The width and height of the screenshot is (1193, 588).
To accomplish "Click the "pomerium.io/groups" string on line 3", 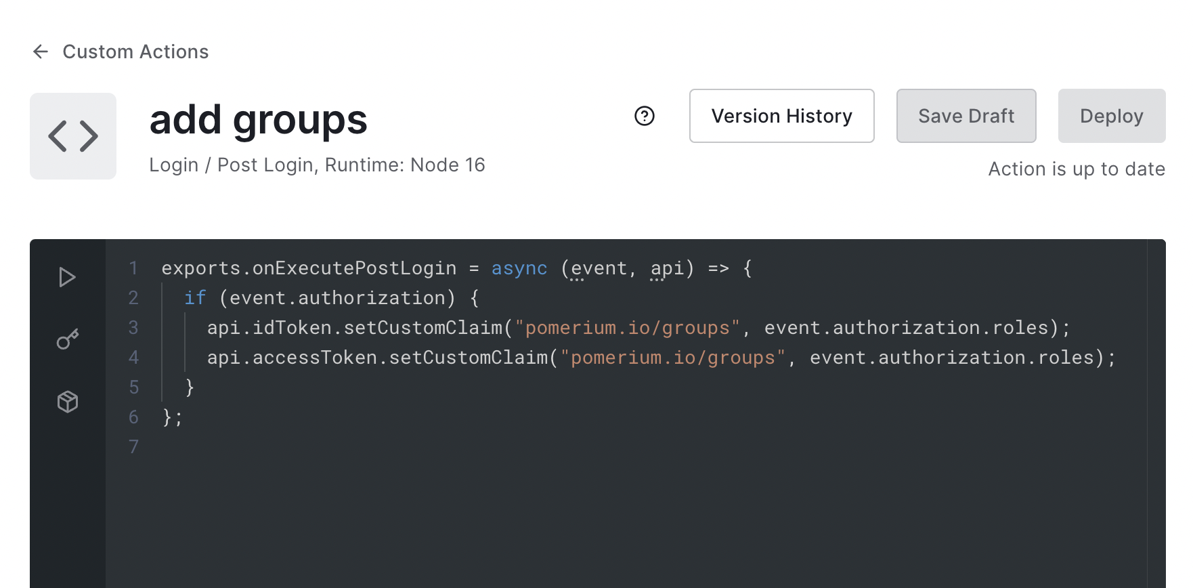I will pos(627,328).
